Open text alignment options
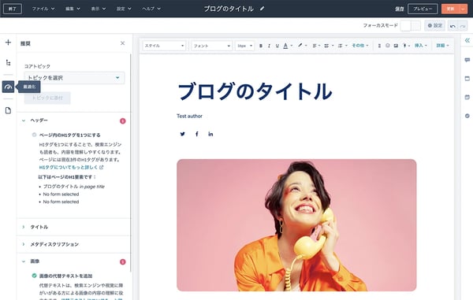The width and height of the screenshot is (473, 300). click(316, 46)
